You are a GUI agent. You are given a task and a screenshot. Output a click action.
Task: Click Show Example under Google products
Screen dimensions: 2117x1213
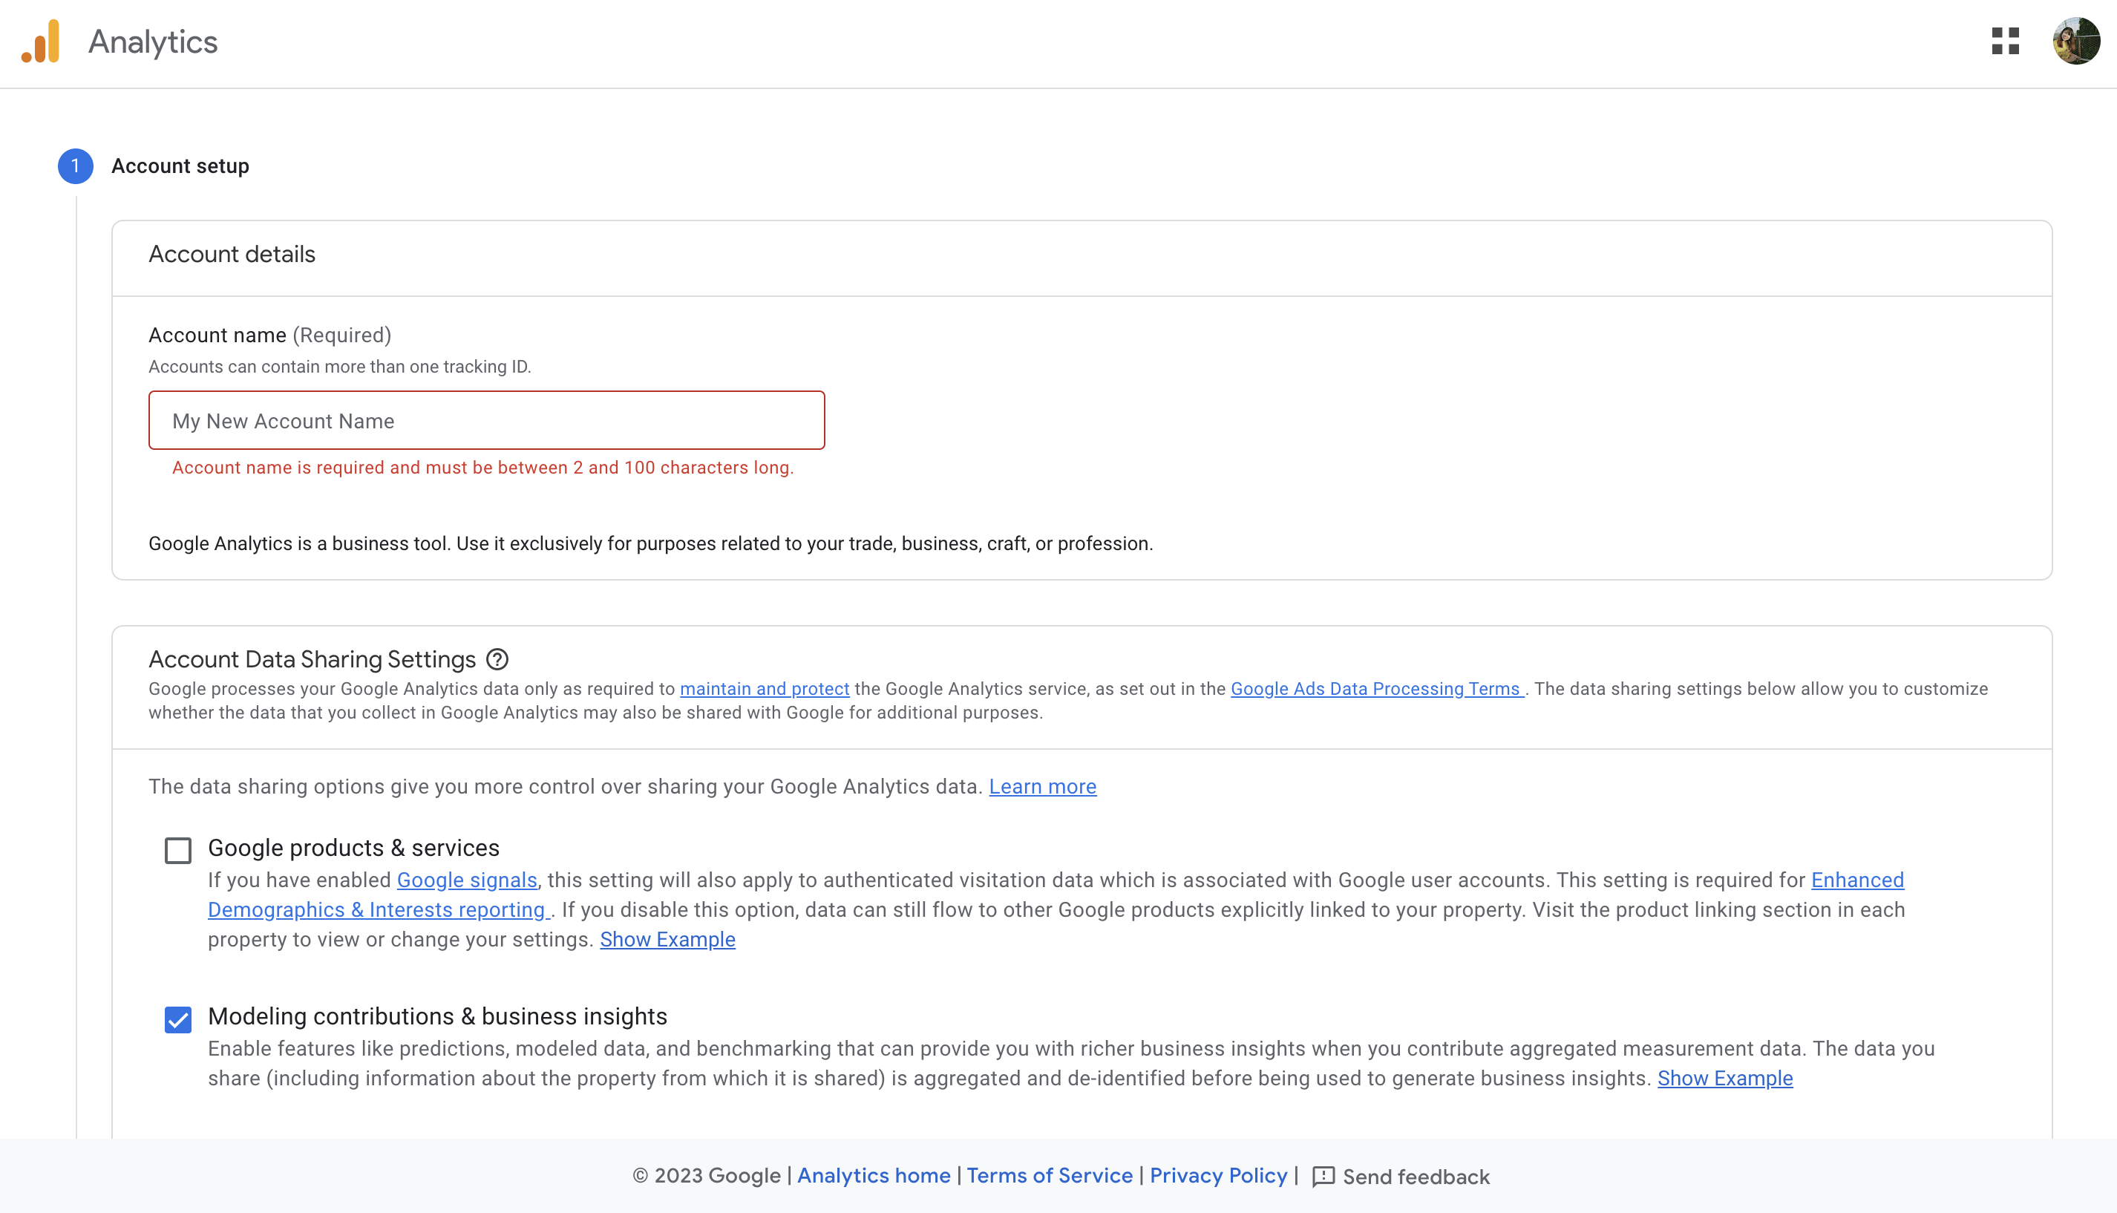pyautogui.click(x=667, y=940)
